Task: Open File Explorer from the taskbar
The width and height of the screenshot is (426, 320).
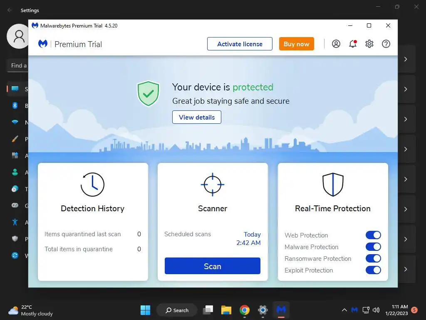Action: pos(226,310)
